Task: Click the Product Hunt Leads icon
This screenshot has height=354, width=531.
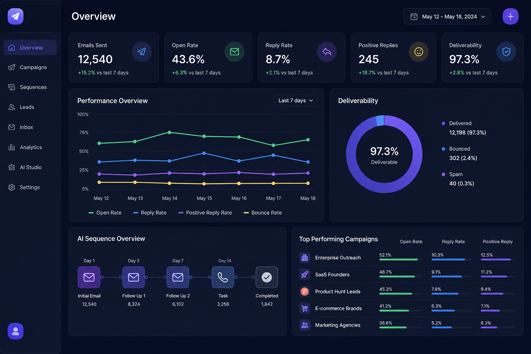Action: point(305,291)
